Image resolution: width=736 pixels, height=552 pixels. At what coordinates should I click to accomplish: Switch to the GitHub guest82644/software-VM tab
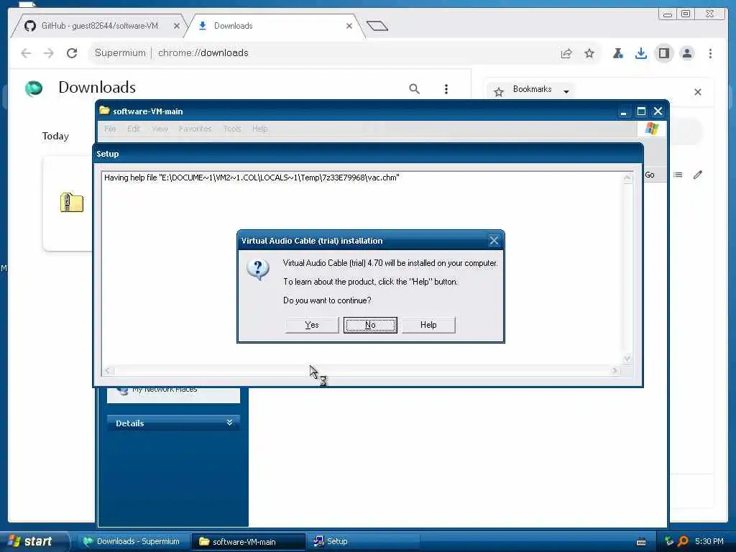click(x=99, y=26)
